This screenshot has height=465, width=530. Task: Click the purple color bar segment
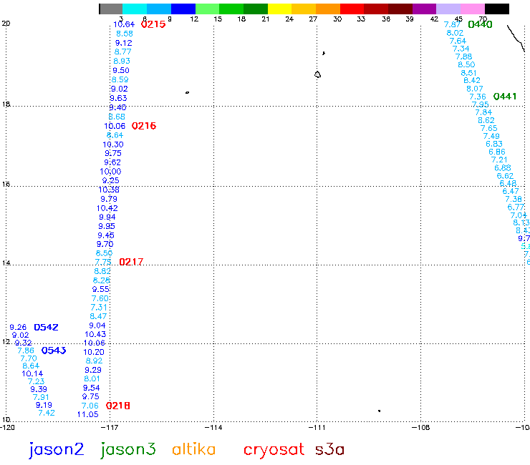pos(424,9)
